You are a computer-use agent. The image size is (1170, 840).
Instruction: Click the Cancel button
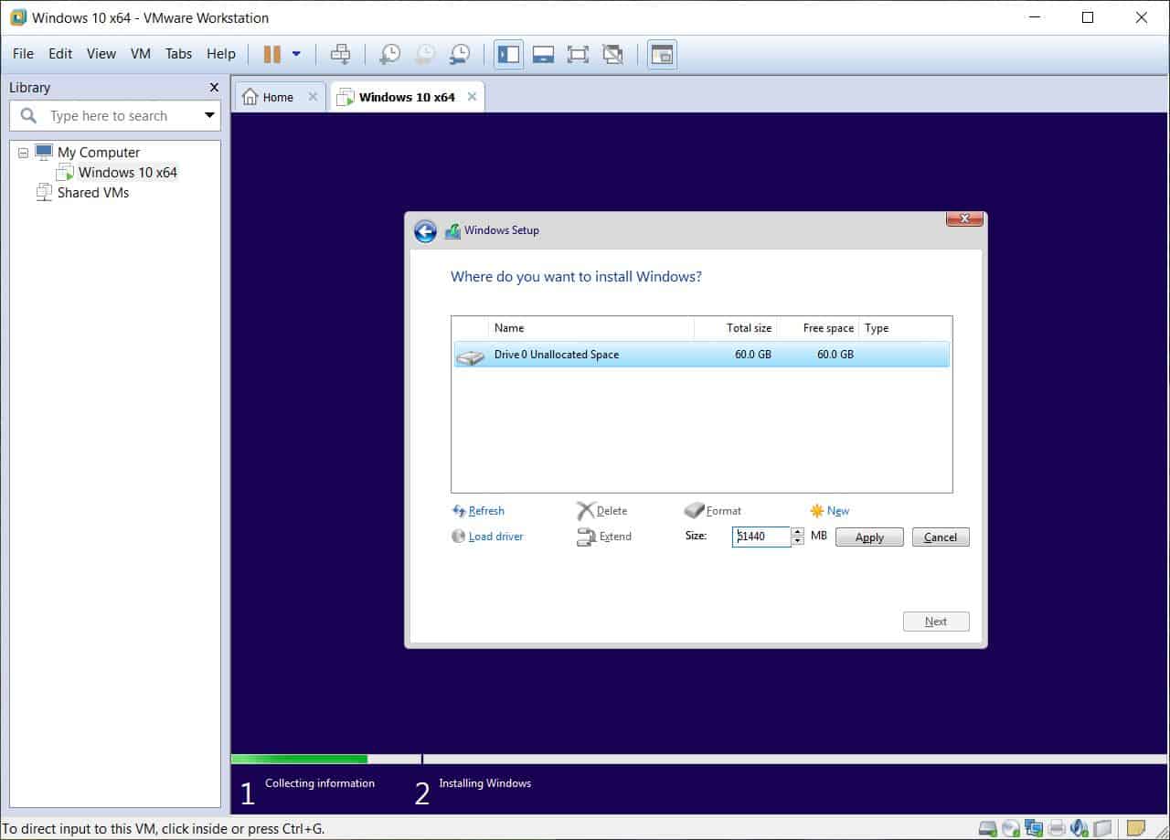click(x=941, y=537)
